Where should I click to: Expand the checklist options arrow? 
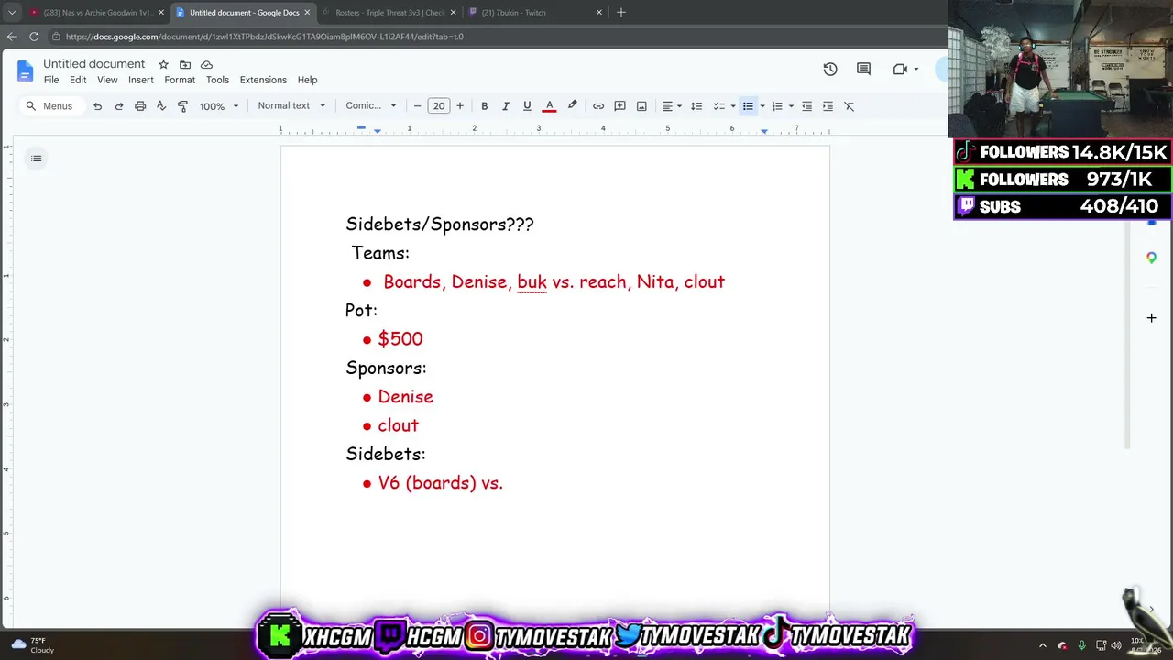(733, 106)
